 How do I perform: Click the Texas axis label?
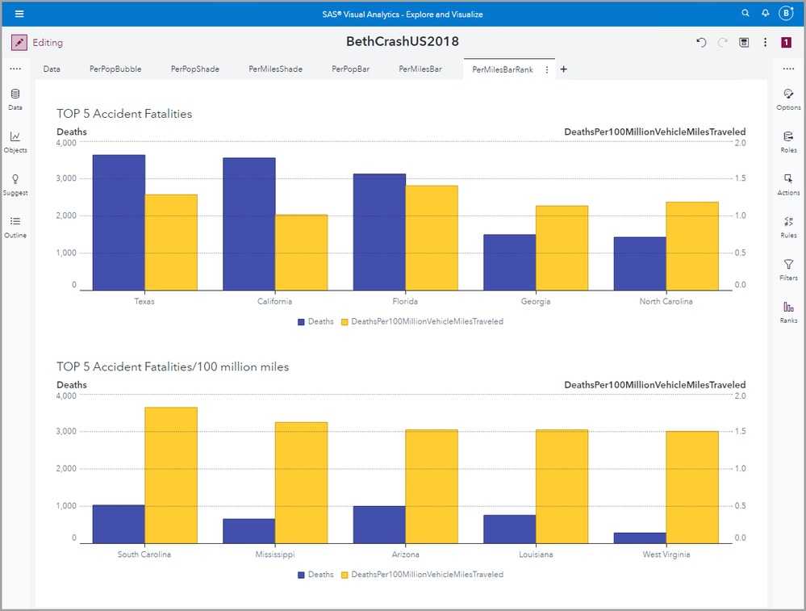[x=144, y=301]
